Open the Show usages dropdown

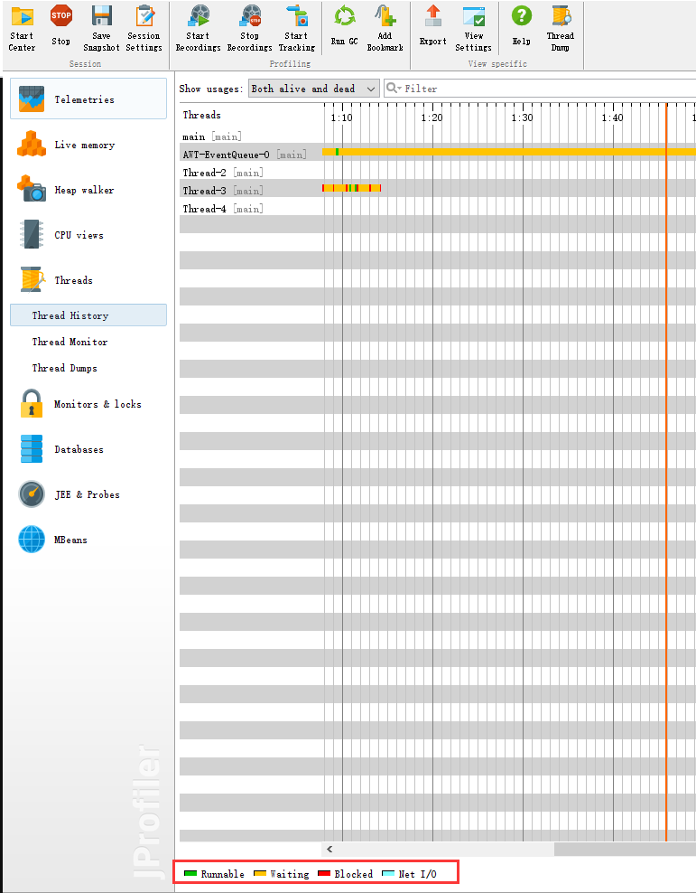click(312, 89)
